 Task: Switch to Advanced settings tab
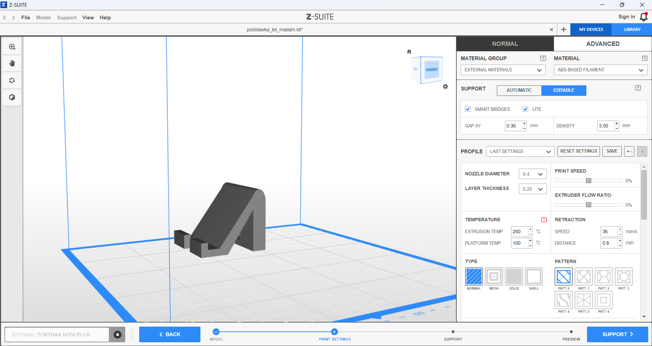[603, 44]
